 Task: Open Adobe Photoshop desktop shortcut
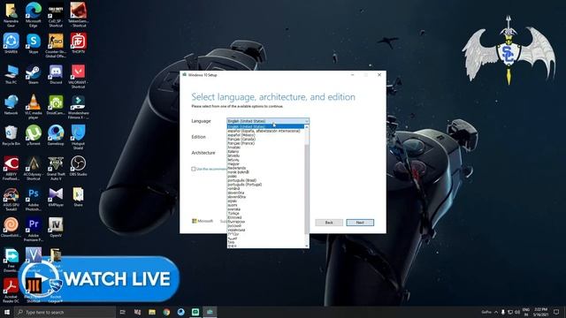pyautogui.click(x=34, y=198)
